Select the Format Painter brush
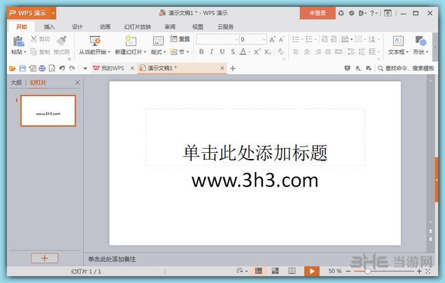This screenshot has width=445, height=283. point(62,40)
